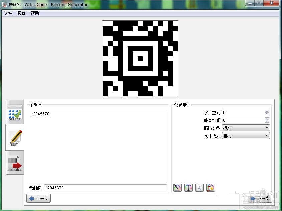
Task: Open the color palette settings icon
Action: tap(210, 188)
